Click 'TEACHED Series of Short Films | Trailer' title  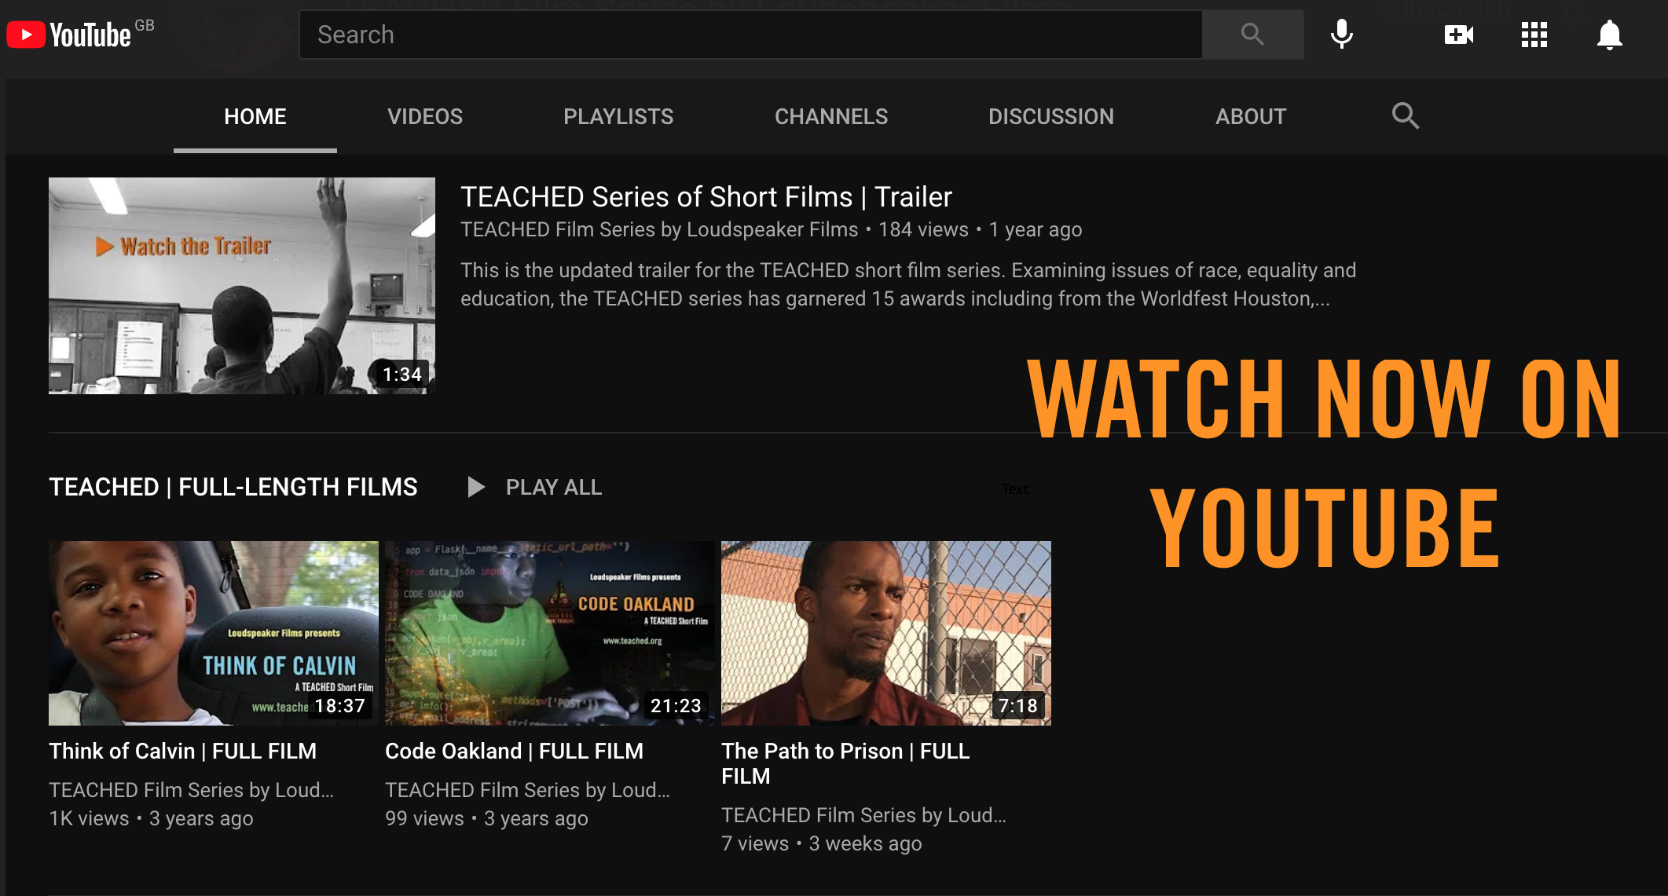click(706, 196)
